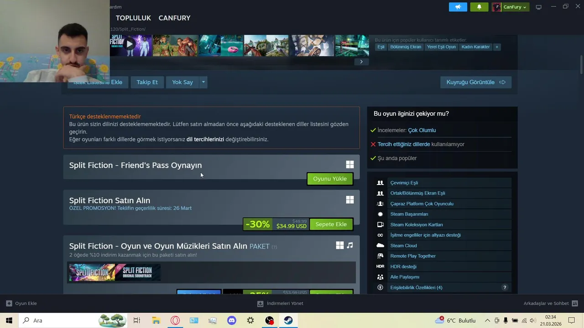Click the Çevrimiçi Eşli feature icon
Screen dimensions: 584x328
tap(380, 183)
